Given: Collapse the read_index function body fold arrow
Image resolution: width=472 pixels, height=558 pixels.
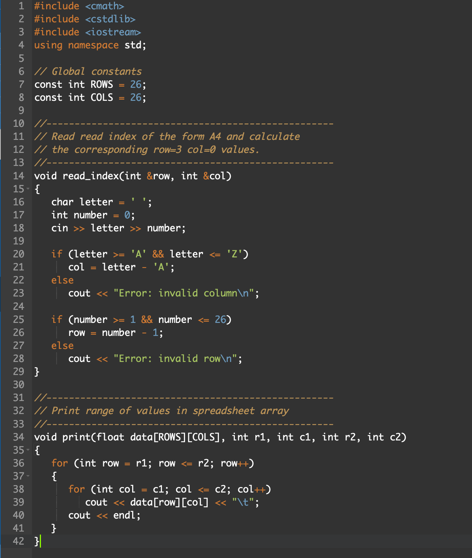Looking at the screenshot, I should point(29,189).
